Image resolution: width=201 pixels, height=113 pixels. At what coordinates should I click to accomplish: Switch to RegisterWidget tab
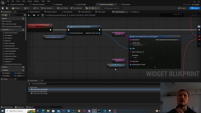click(80, 4)
